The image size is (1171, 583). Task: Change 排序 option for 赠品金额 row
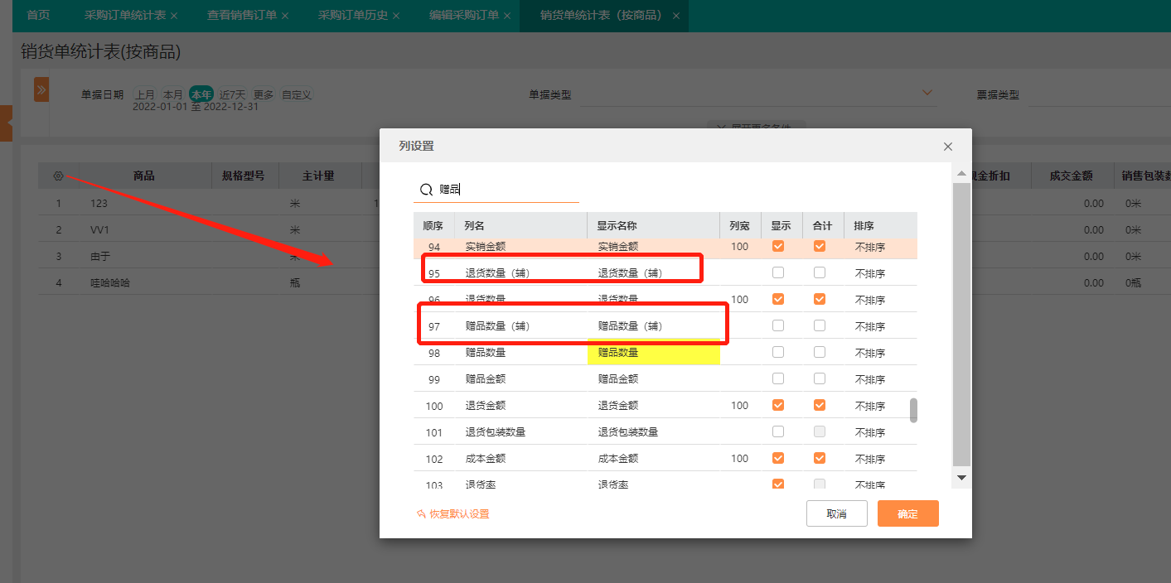click(870, 379)
